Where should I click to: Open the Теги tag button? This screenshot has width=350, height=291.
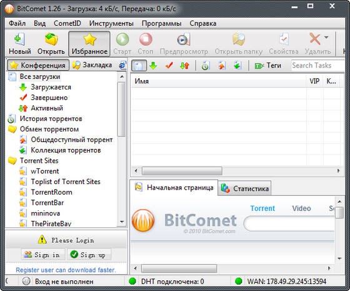pyautogui.click(x=268, y=66)
